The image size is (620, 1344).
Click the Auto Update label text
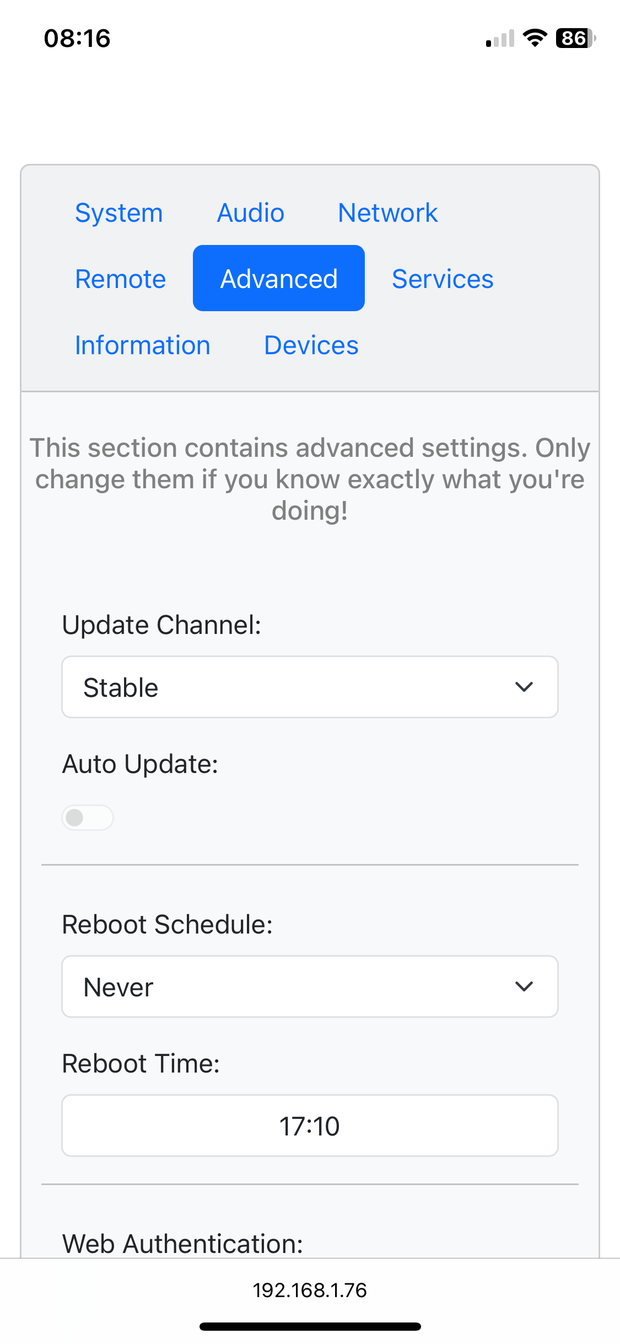click(140, 764)
